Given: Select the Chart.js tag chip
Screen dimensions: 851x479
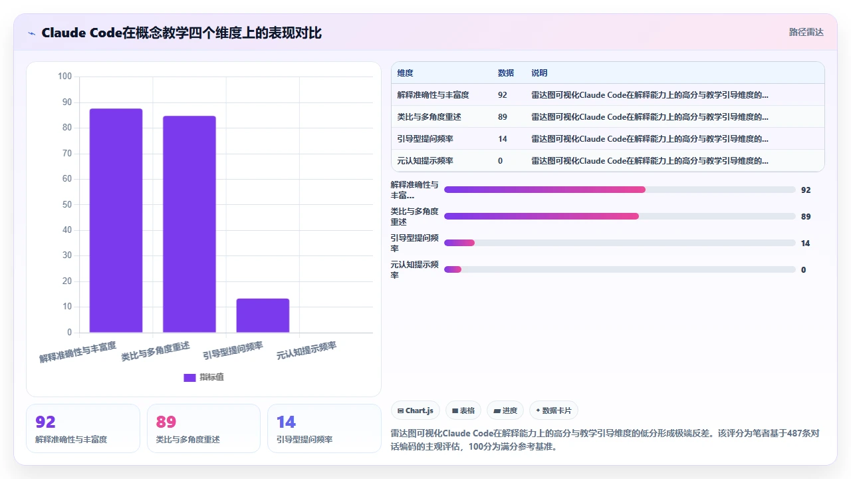Looking at the screenshot, I should tap(416, 410).
